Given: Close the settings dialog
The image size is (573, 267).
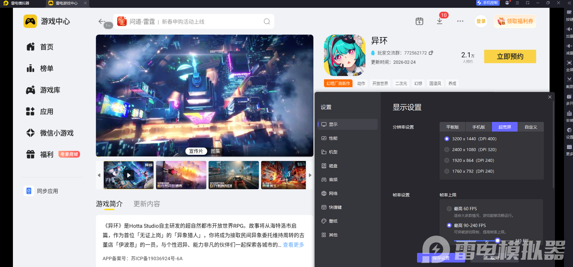Looking at the screenshot, I should click(550, 97).
